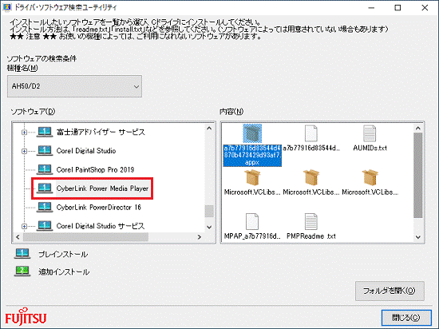The image size is (439, 329).
Task: Click the フォルダを開く(O) button
Action: (x=390, y=291)
